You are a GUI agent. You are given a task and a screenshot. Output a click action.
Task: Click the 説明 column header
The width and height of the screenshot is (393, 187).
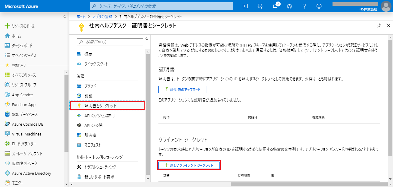[166, 175]
